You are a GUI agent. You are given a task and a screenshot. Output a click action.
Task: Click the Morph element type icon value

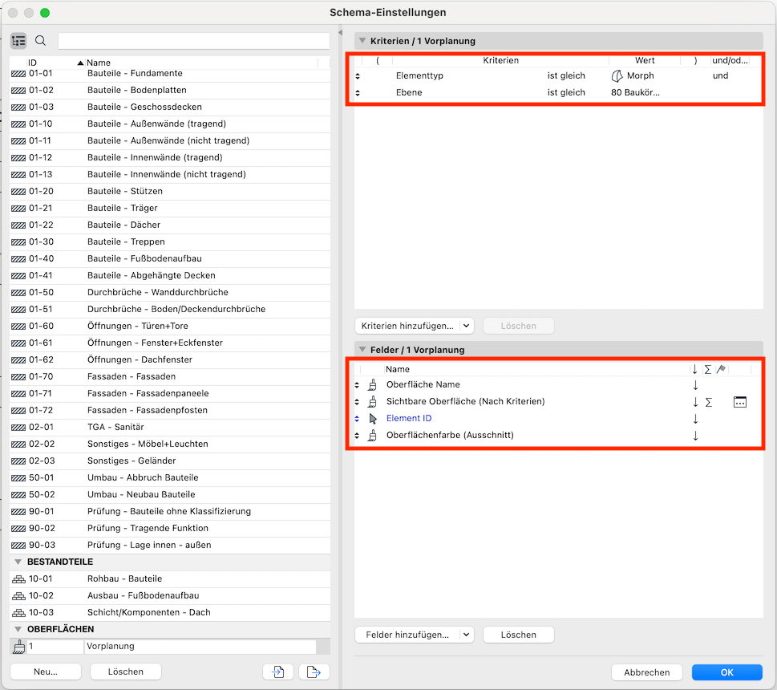617,76
